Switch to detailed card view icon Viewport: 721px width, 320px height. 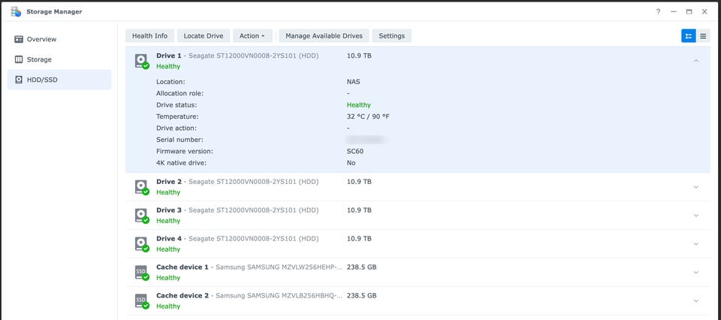tap(689, 36)
